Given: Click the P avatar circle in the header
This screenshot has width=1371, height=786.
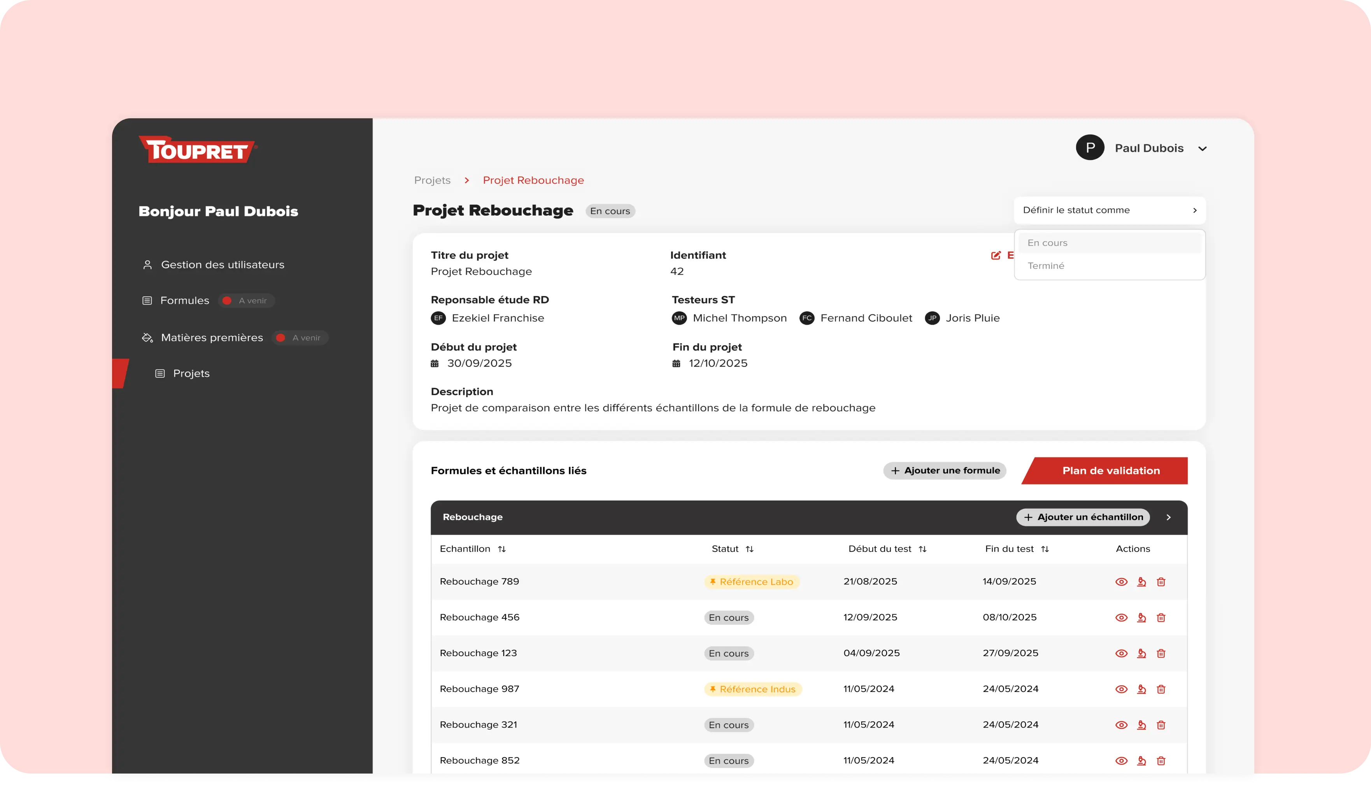Looking at the screenshot, I should coord(1090,147).
